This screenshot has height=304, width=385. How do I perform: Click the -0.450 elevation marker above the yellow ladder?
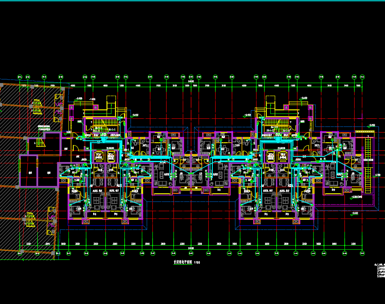pos(371,125)
